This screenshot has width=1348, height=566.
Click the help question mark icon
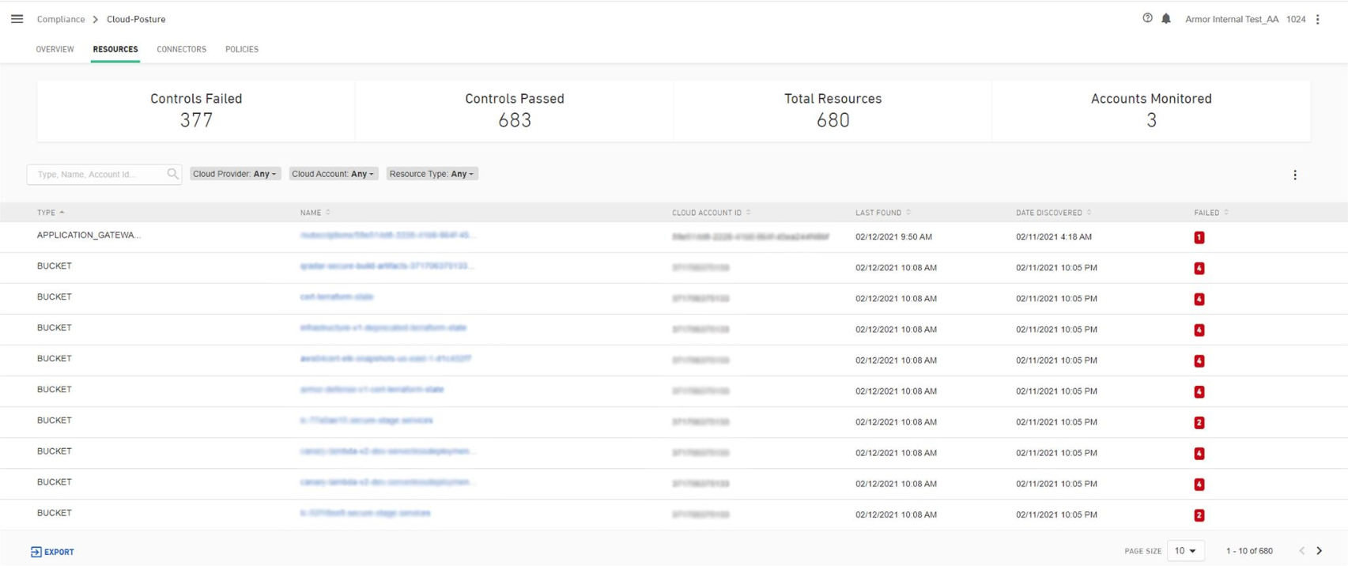(1147, 18)
